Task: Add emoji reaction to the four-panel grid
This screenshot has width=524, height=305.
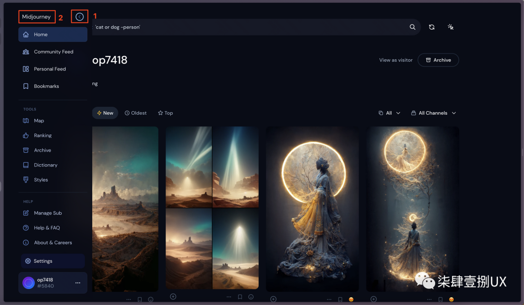Action: pyautogui.click(x=251, y=297)
